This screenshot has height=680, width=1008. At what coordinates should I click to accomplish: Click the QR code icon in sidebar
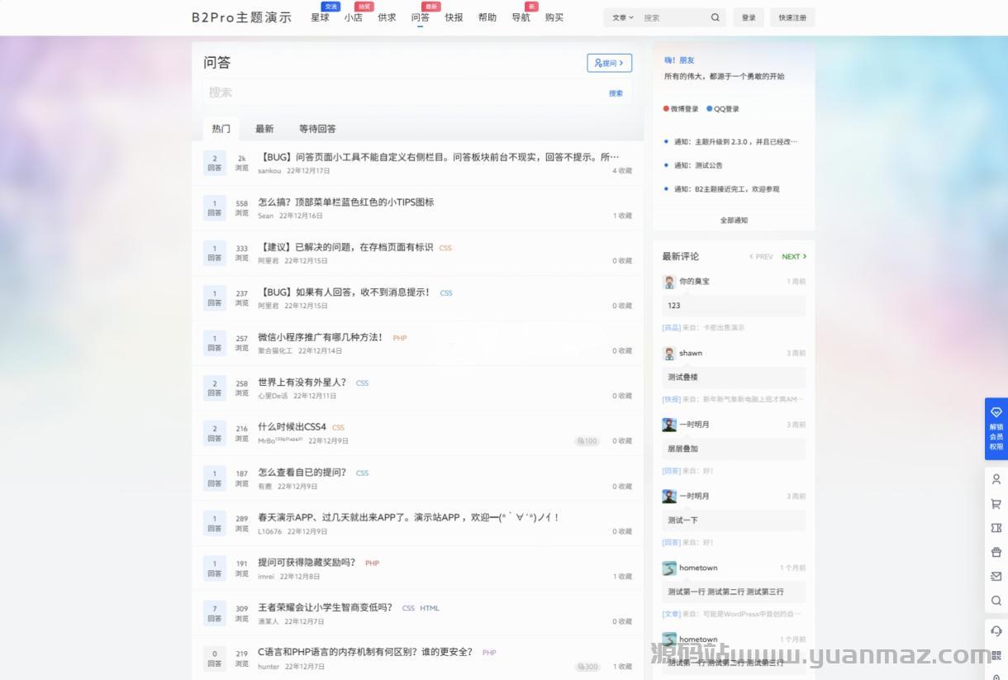pyautogui.click(x=996, y=655)
